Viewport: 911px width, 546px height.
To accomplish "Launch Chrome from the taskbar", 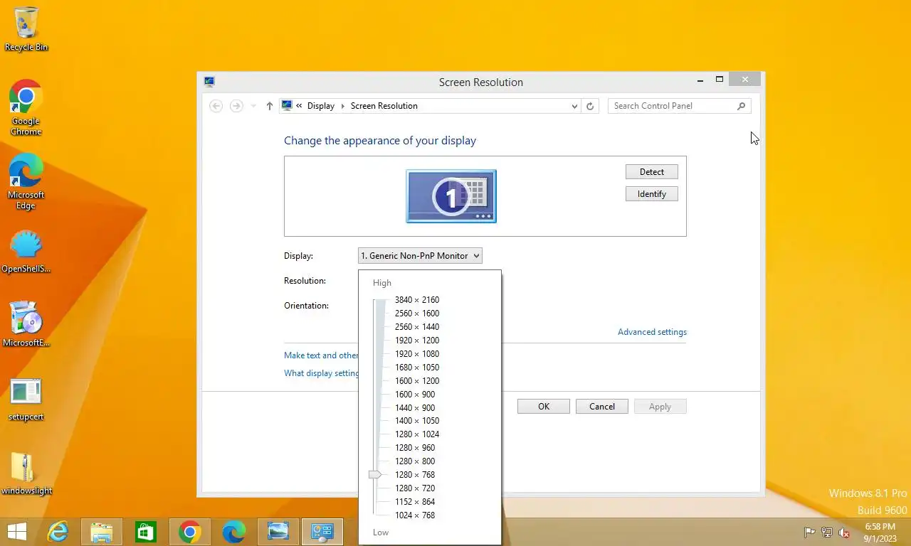I will pos(190,532).
